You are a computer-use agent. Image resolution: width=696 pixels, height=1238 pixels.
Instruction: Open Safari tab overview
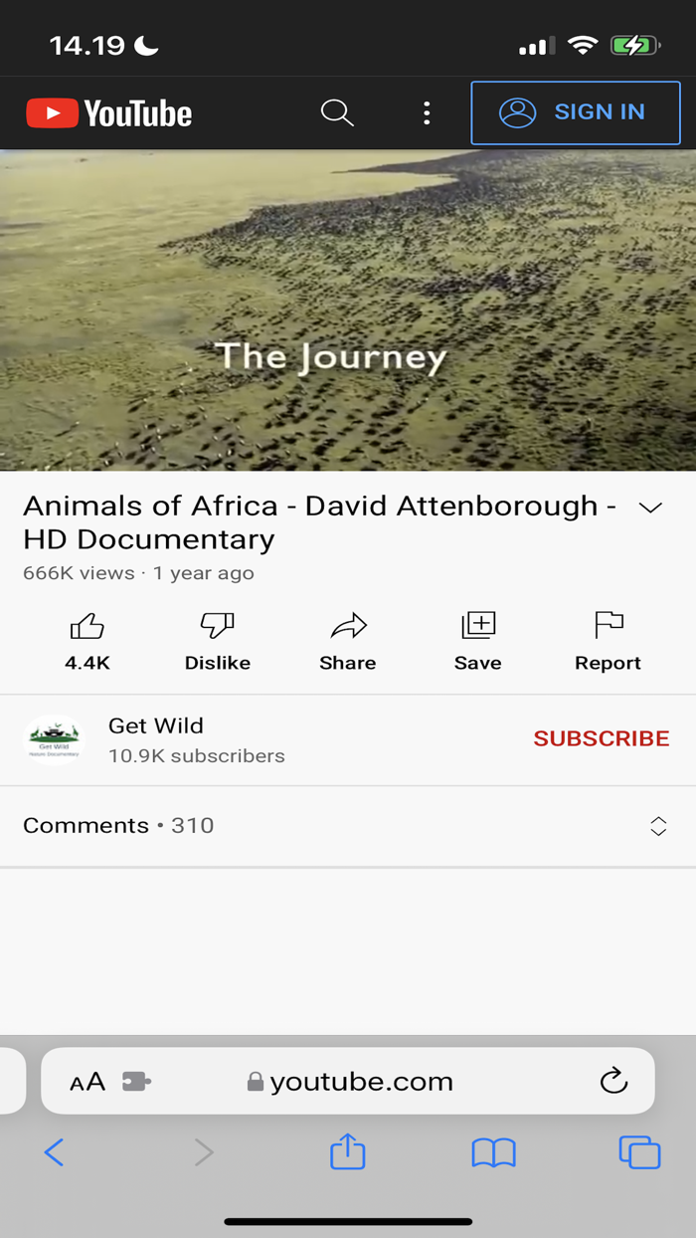pos(639,1151)
